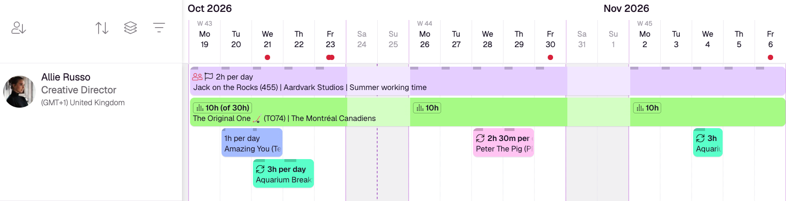Select the Allie Russo name link
The width and height of the screenshot is (786, 201).
pyautogui.click(x=66, y=77)
